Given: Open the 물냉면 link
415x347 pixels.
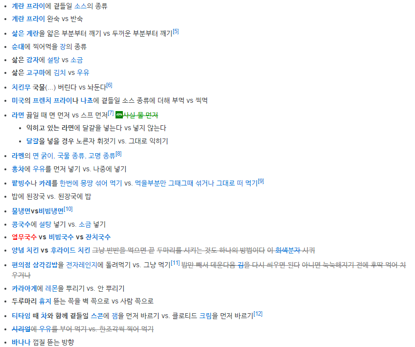Looking at the screenshot, I should pyautogui.click(x=22, y=210).
